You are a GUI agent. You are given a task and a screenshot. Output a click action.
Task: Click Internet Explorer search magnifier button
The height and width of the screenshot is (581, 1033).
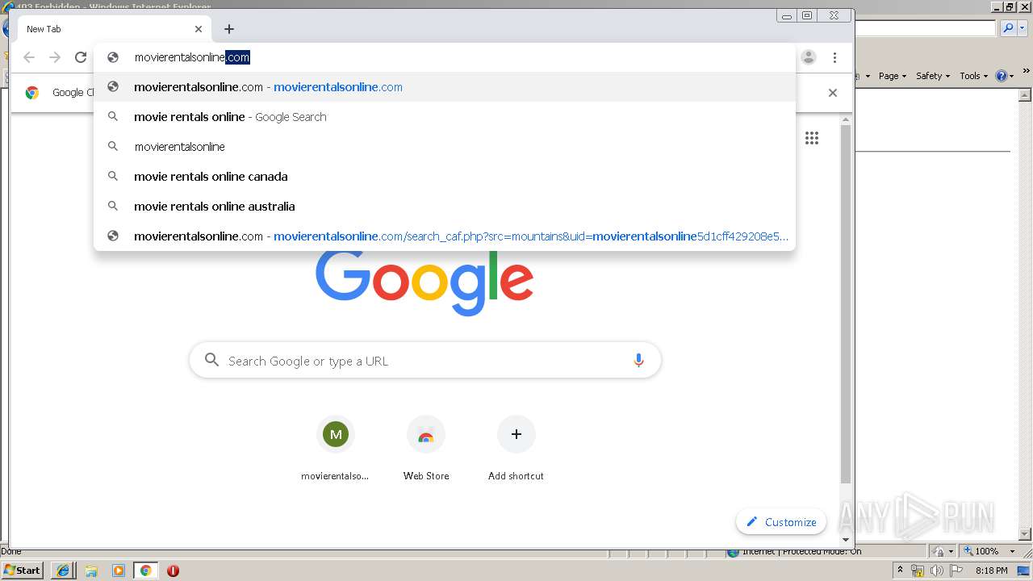[1007, 28]
